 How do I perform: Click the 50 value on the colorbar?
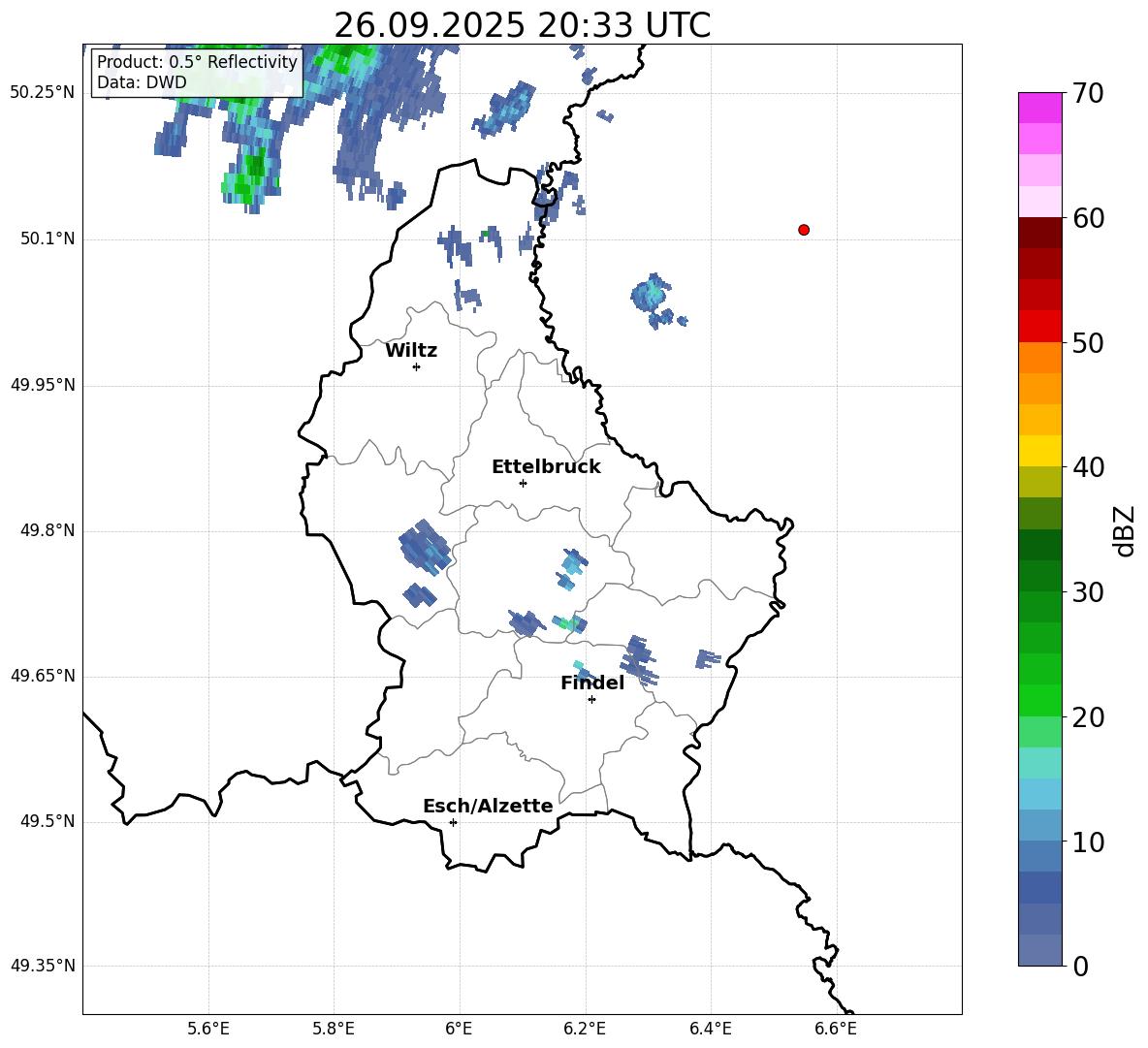[1087, 343]
